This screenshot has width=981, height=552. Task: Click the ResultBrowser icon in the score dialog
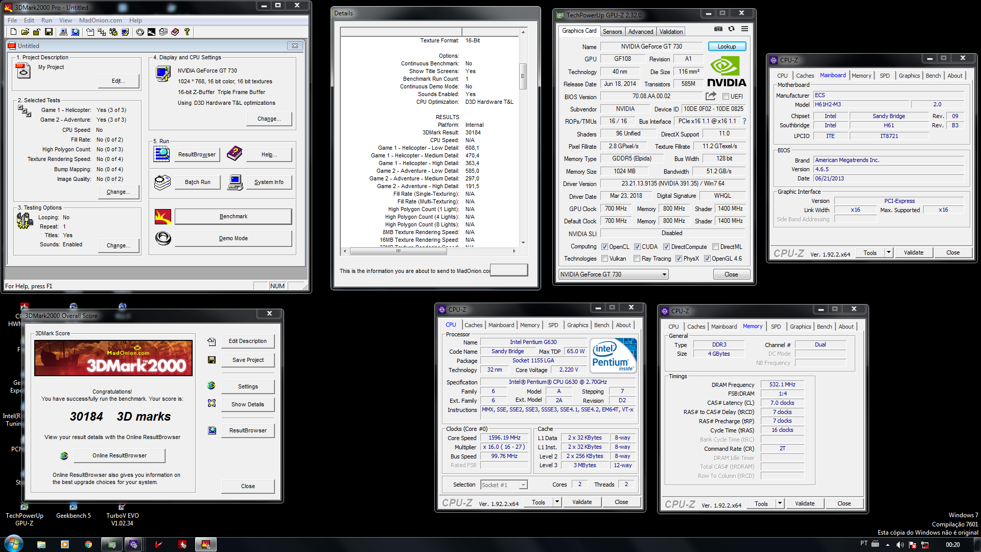click(212, 430)
